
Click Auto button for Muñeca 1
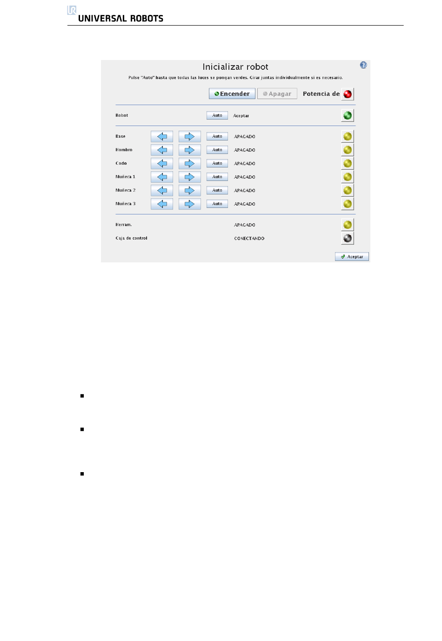(217, 177)
